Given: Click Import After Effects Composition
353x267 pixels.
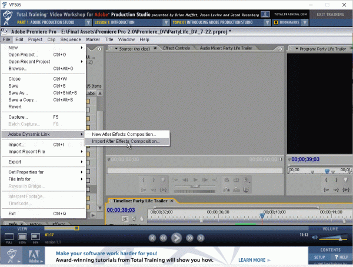Looking at the screenshot, I should point(127,141).
